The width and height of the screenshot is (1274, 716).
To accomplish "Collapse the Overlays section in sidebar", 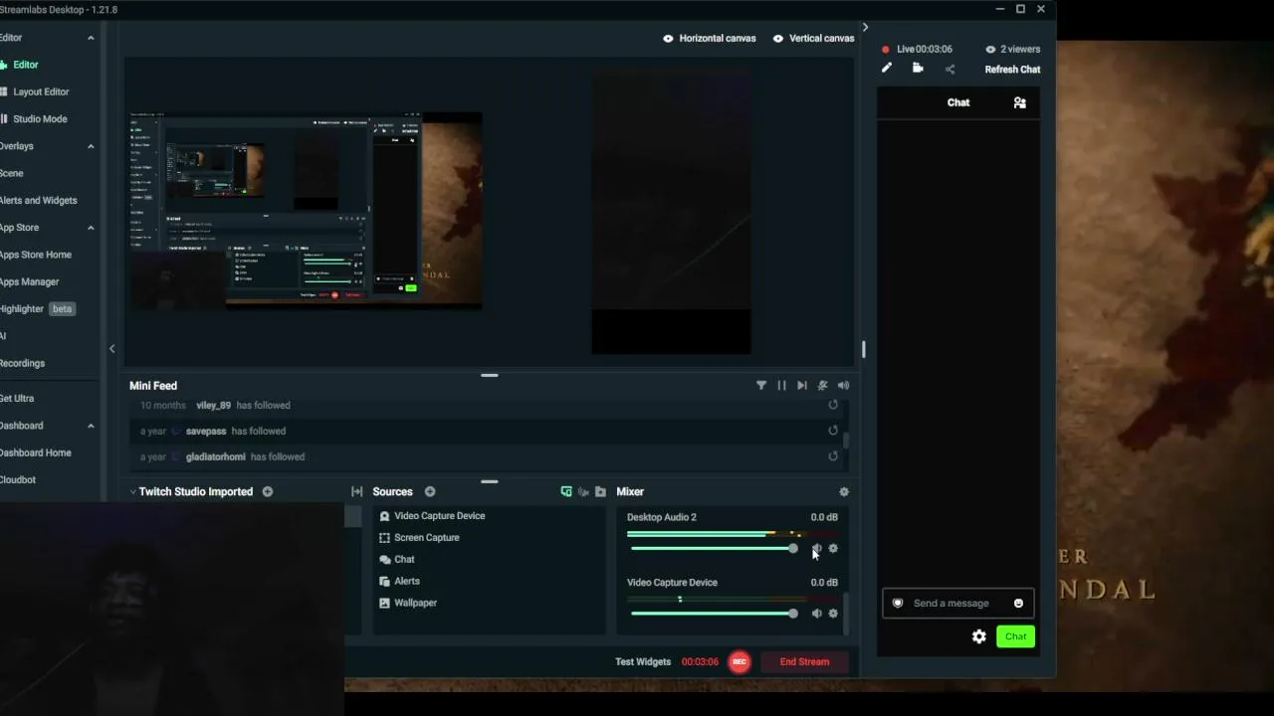I will pos(91,146).
